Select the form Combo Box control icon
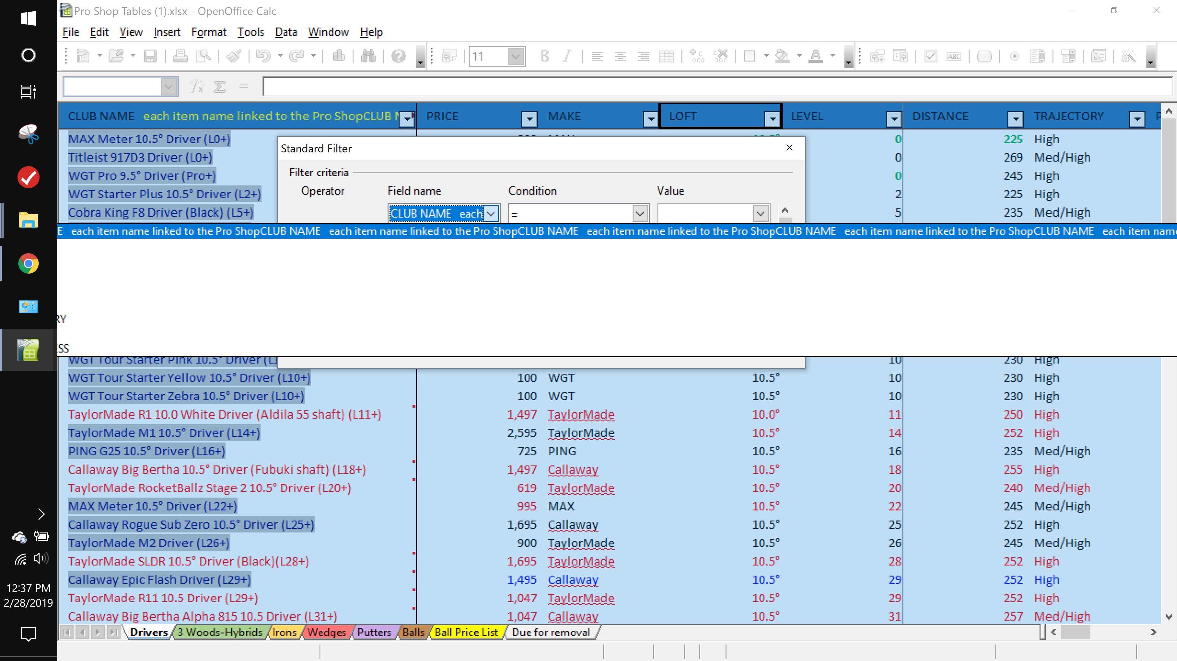The height and width of the screenshot is (661, 1177). tap(1068, 56)
